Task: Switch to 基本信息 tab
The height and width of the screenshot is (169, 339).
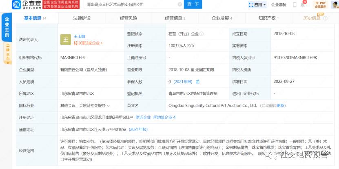Action: 35,18
